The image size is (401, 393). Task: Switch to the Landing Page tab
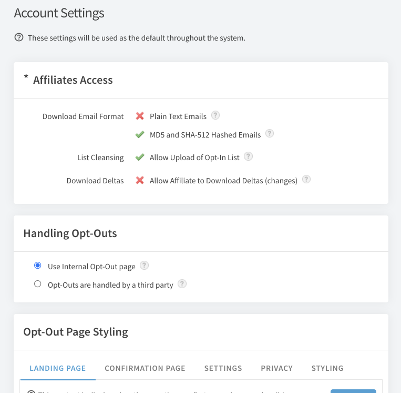point(58,368)
